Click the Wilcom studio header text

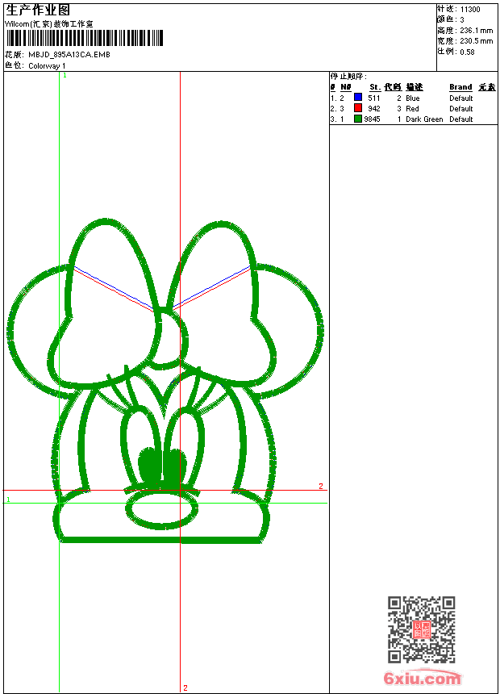point(48,24)
